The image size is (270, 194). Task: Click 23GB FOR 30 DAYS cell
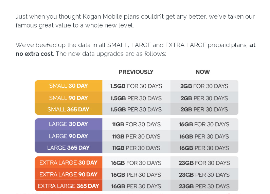(x=204, y=163)
